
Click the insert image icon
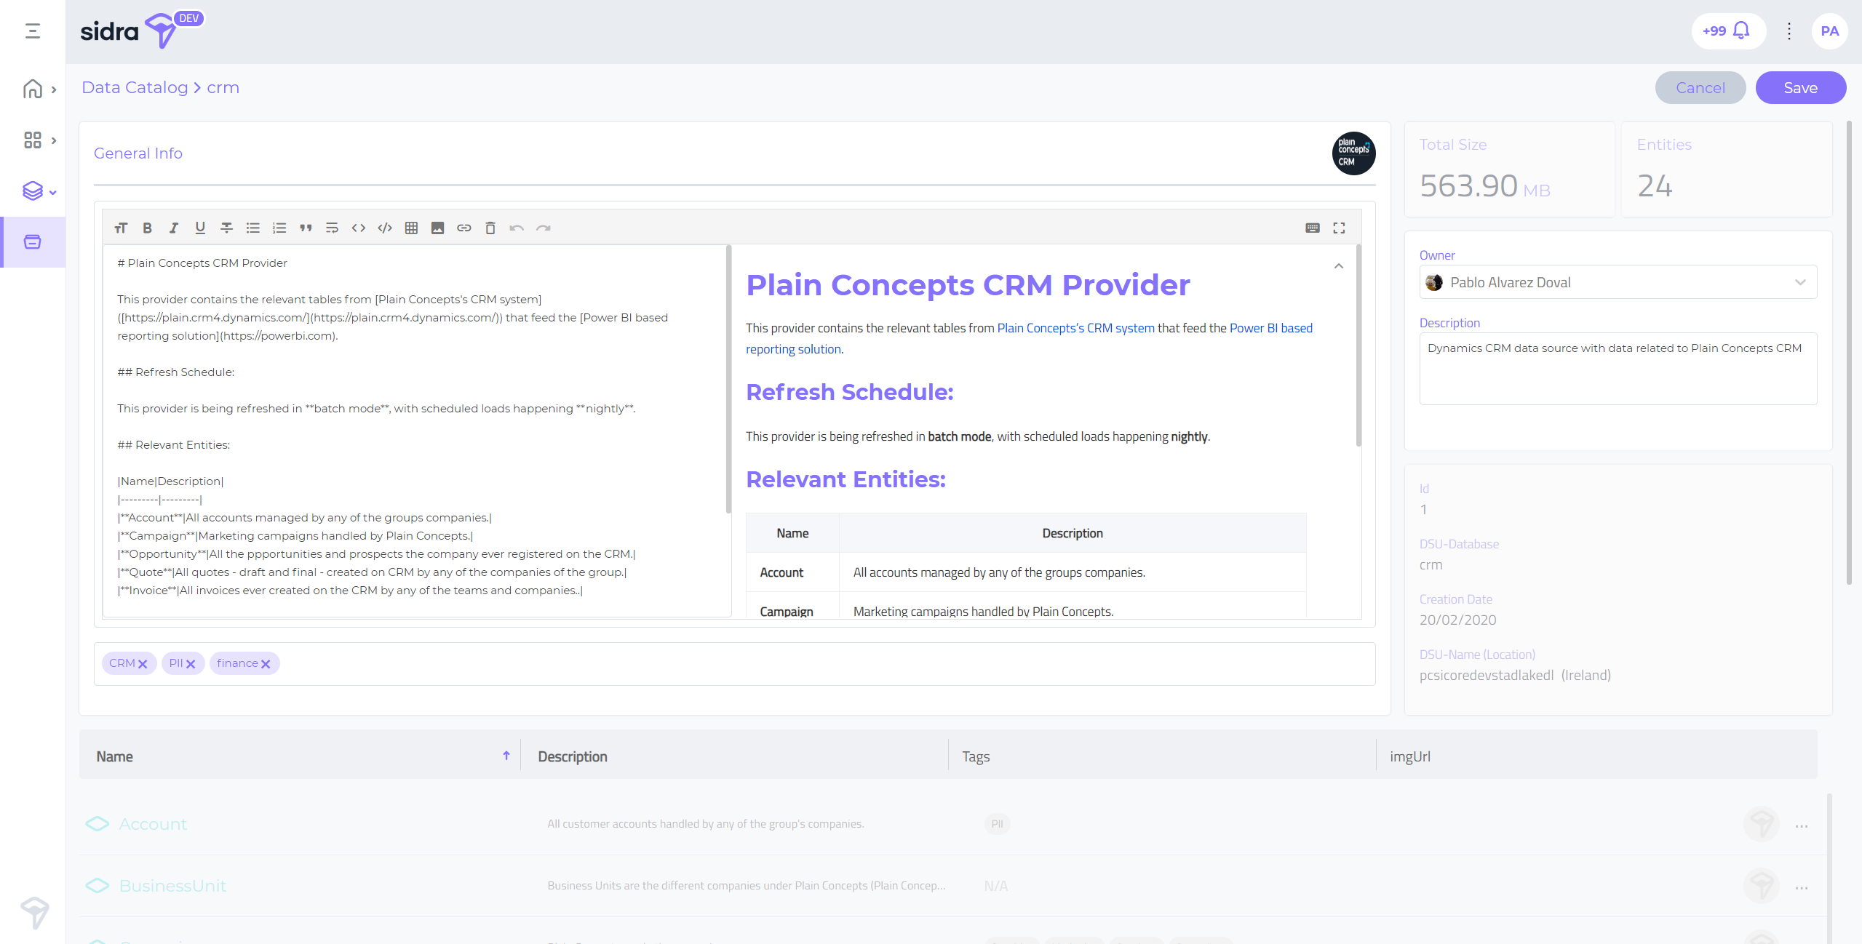click(437, 228)
